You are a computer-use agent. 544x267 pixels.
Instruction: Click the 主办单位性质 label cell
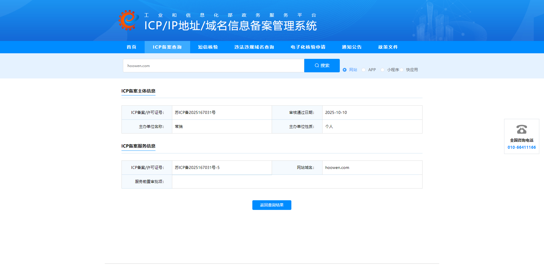pyautogui.click(x=297, y=126)
